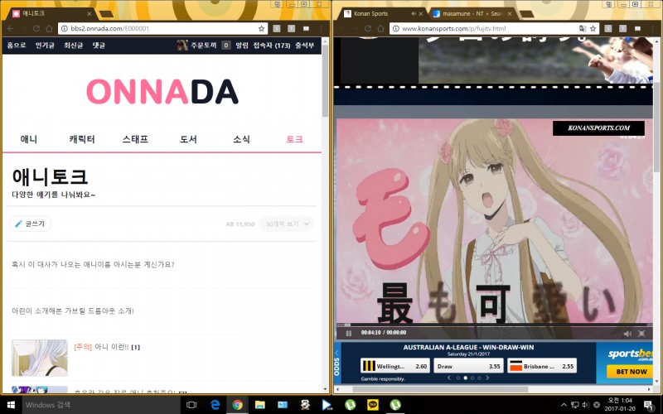Open the Chrome menu in the left window
The image size is (663, 414).
[x=320, y=28]
